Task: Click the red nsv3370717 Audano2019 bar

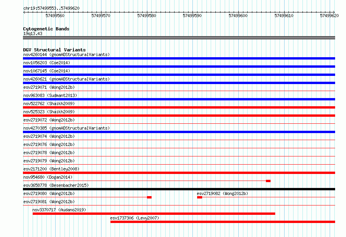Action: pyautogui.click(x=154, y=214)
